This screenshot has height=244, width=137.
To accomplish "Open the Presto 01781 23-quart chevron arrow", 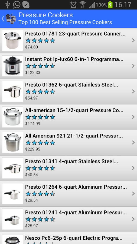I will [133, 40].
